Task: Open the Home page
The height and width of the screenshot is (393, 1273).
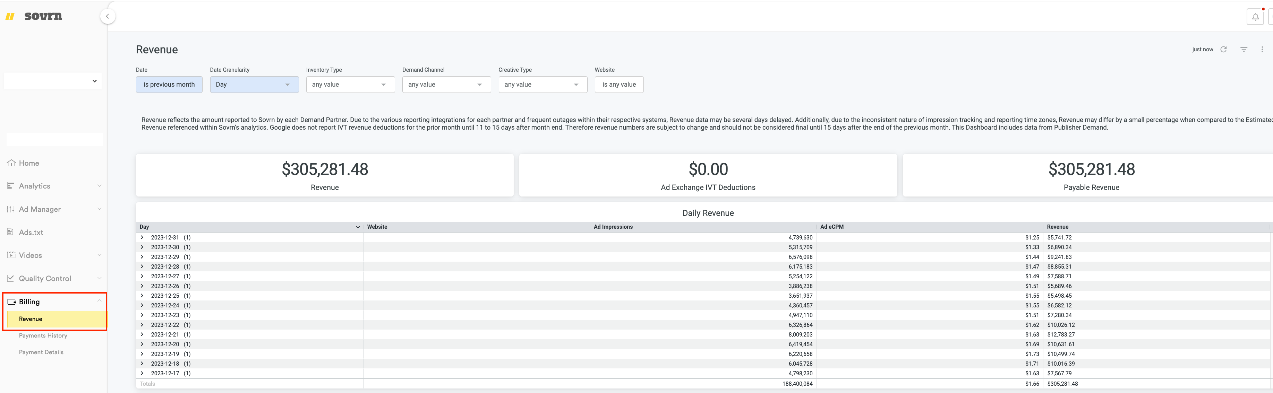Action: pyautogui.click(x=29, y=163)
